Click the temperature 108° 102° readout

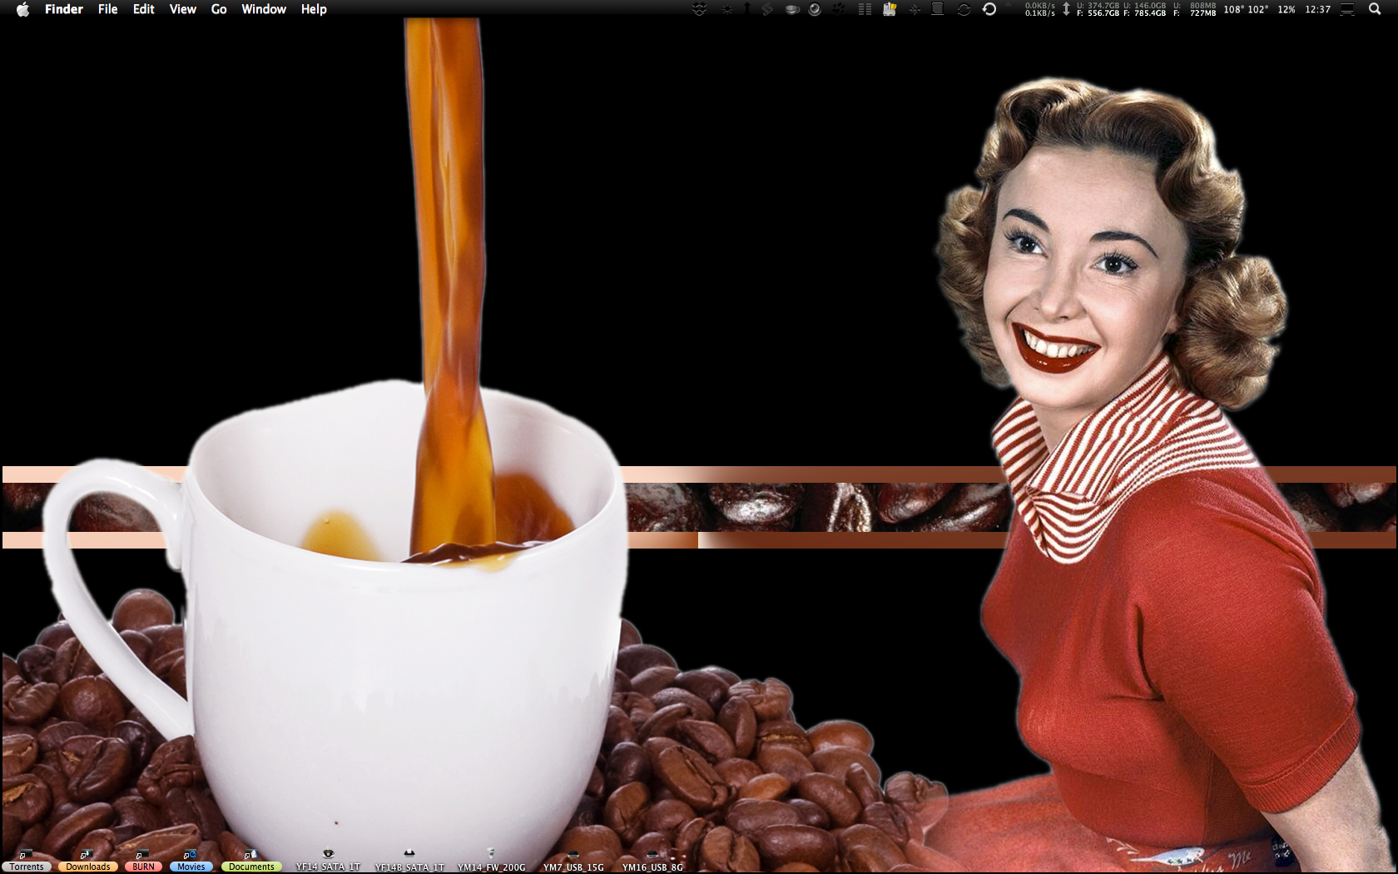click(1246, 9)
